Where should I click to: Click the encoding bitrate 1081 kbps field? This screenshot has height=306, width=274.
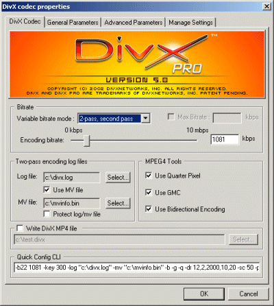(x=225, y=139)
